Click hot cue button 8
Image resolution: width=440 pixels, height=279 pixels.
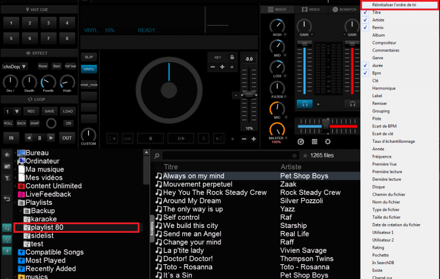[67, 38]
